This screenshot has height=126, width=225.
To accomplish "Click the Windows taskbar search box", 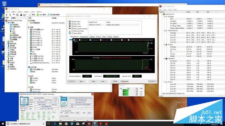I will 26,124.
